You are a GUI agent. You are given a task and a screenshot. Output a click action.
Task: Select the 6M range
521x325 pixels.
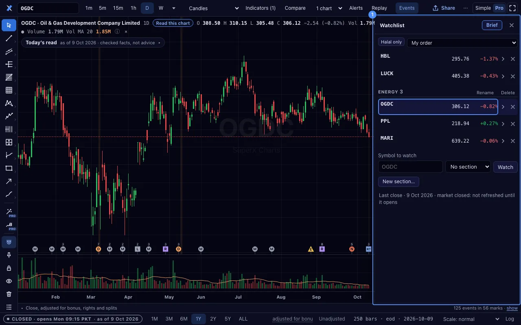point(184,319)
